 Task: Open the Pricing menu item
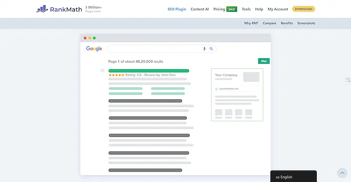(x=219, y=9)
